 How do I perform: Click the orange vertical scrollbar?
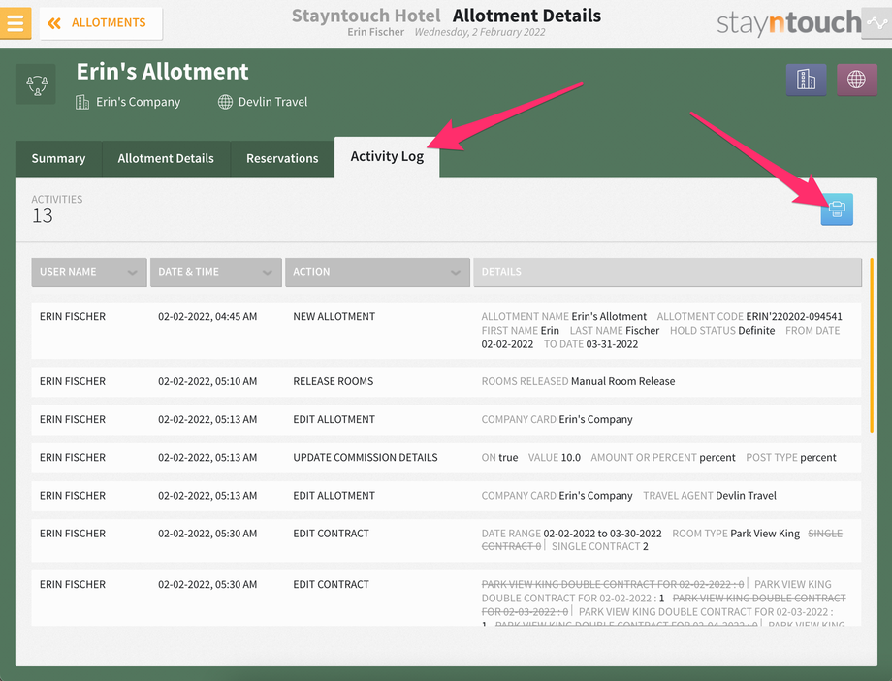point(872,345)
